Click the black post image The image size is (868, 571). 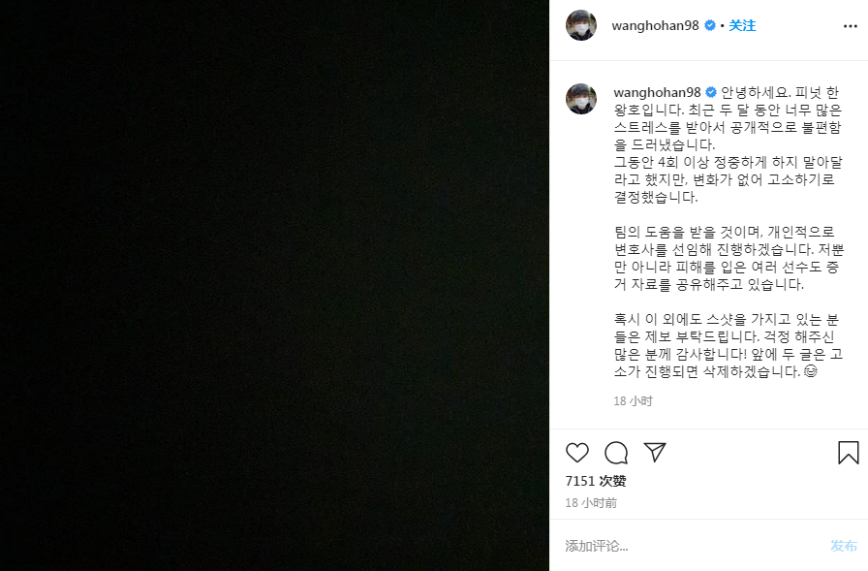coord(274,285)
